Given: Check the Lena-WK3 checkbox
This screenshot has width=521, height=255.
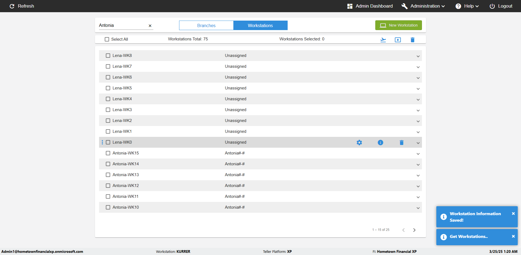Looking at the screenshot, I should (x=108, y=110).
